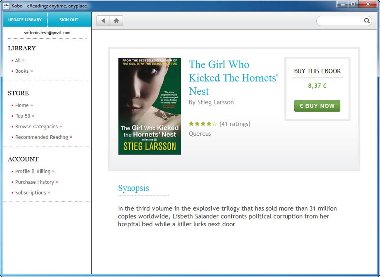Screen dimensions: 380x277
Task: Maximize the Kobo window
Action: click(353, 4)
